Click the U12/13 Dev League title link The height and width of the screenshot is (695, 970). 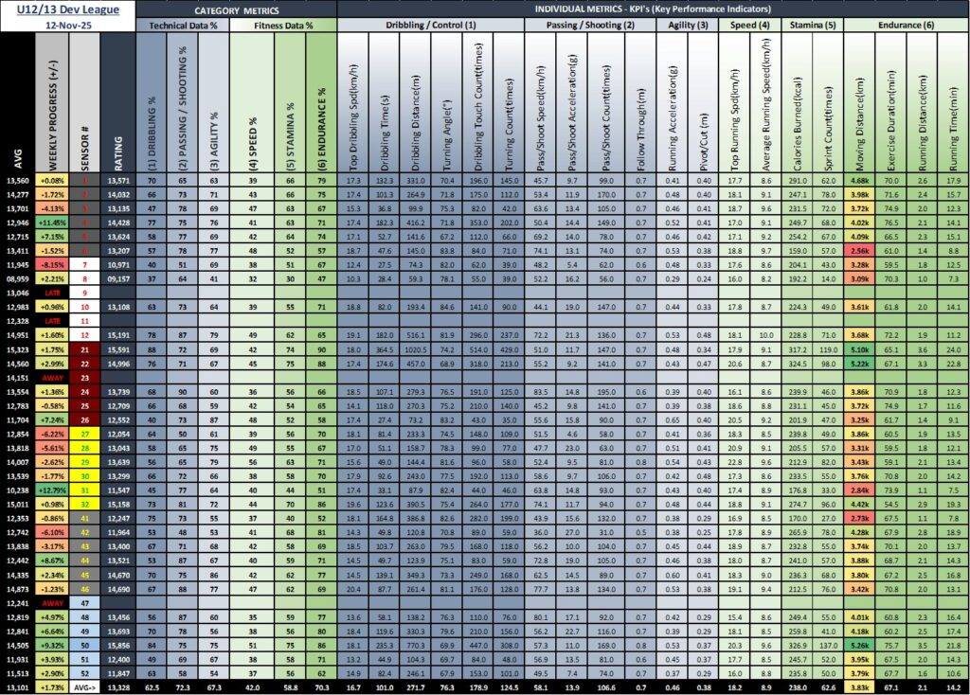67,9
